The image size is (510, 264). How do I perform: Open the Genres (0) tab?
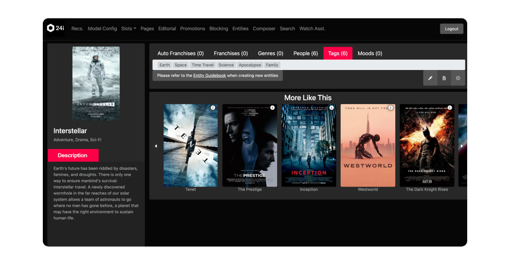click(x=270, y=53)
